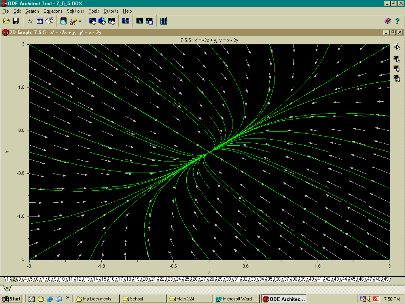The width and height of the screenshot is (405, 304).
Task: Click the 7:58 PM clock
Action: pyautogui.click(x=392, y=299)
